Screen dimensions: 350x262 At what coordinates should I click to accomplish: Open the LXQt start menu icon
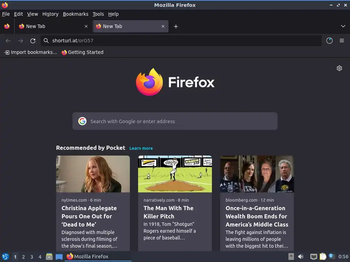5,257
